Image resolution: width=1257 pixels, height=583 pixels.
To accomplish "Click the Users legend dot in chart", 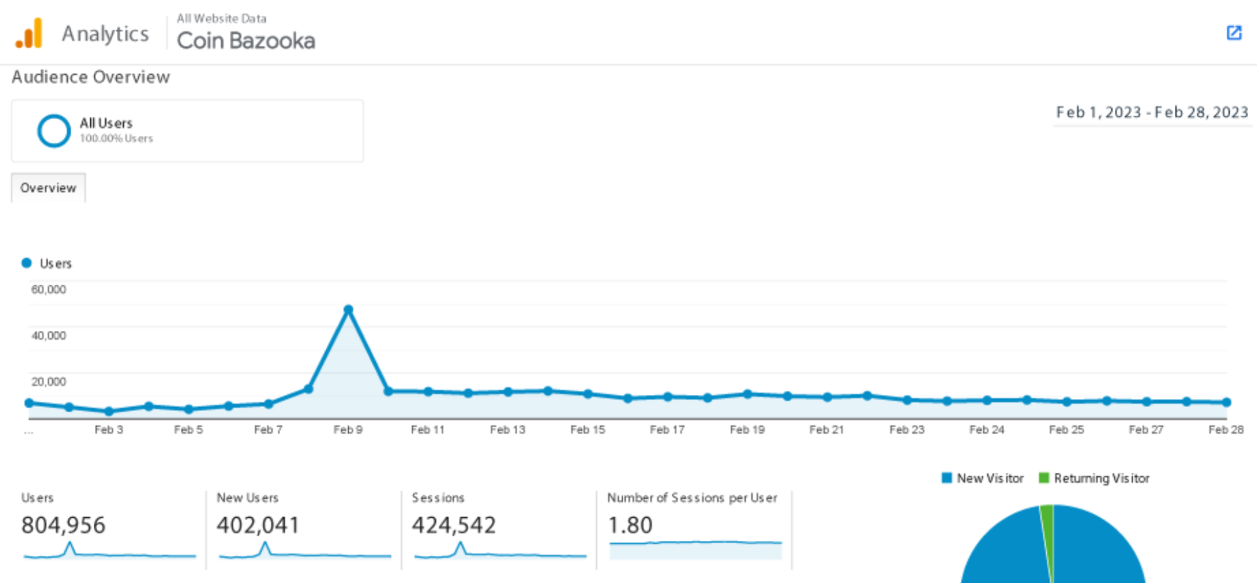I will pyautogui.click(x=27, y=263).
